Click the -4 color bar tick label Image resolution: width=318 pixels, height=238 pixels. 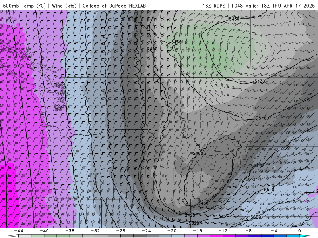coord(274,231)
